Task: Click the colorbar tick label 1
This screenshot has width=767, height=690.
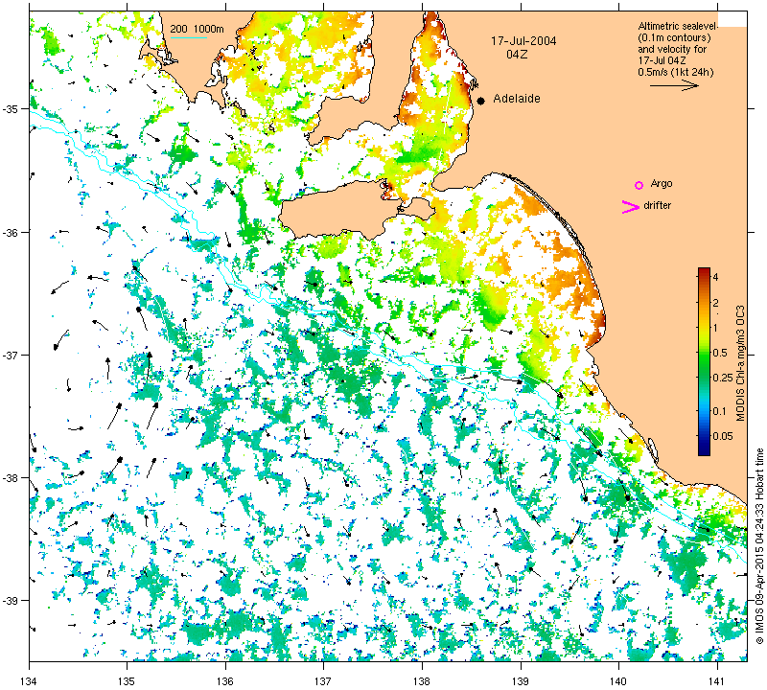Action: tap(715, 328)
